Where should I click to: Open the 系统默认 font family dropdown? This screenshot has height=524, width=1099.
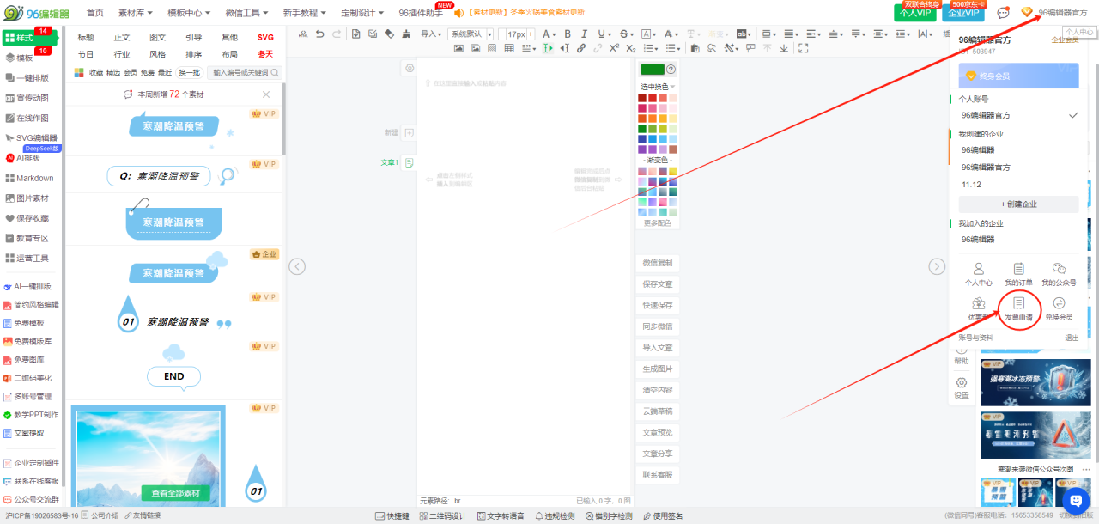[471, 34]
